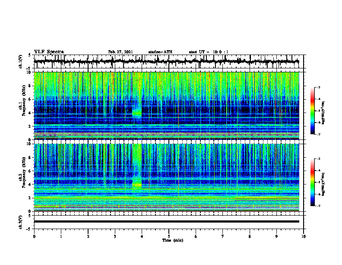Click the "Time (min)" axis label

173,240
